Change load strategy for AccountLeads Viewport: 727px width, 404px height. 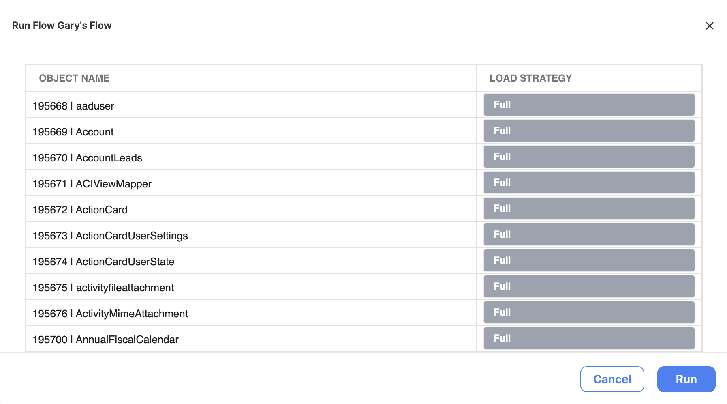589,157
